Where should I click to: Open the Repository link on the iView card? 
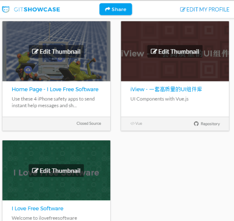tap(210, 124)
